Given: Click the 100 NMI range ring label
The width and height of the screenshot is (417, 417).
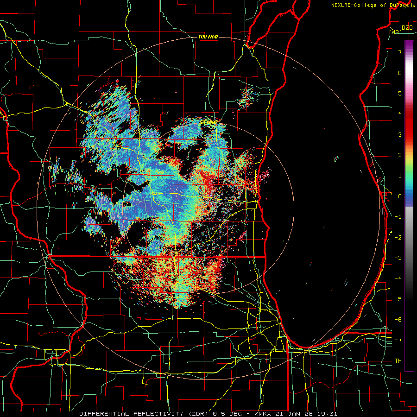Looking at the screenshot, I should pos(208,37).
